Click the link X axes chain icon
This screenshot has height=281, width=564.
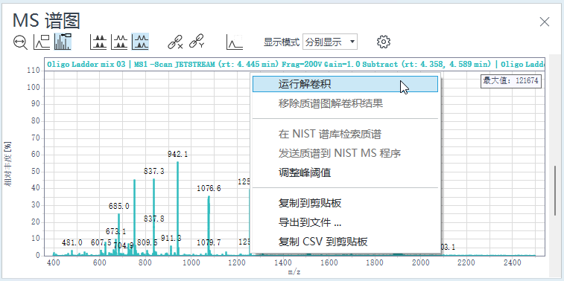pyautogui.click(x=176, y=42)
